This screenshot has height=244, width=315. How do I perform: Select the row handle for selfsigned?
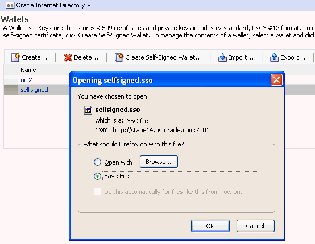[11, 90]
